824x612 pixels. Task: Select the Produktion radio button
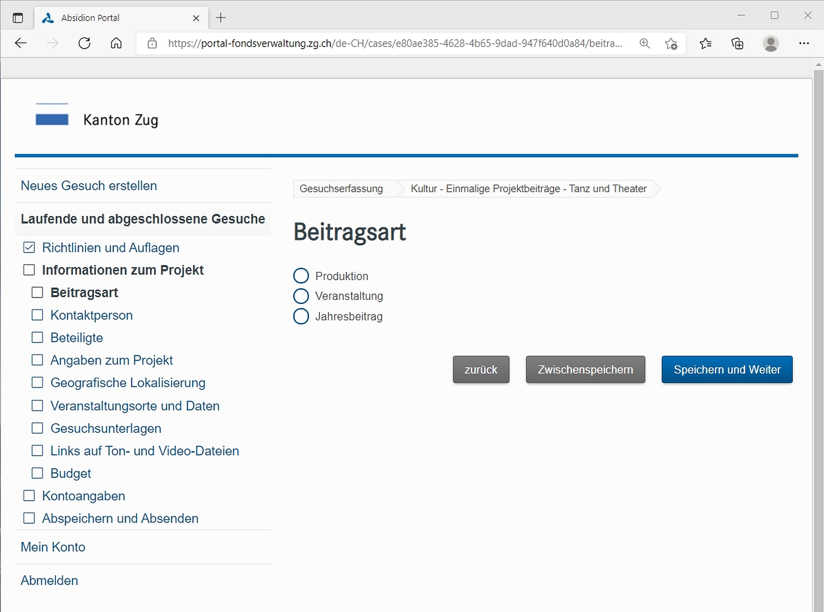tap(301, 276)
